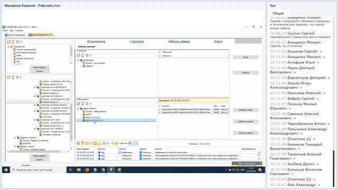Click the search field above the users tree
338x190 pixels.
[x=46, y=42]
